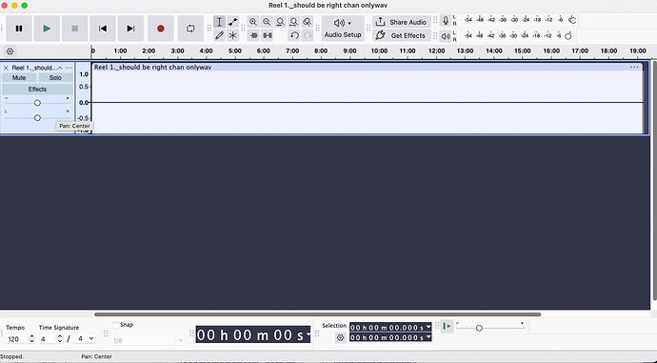Open clip three-dots menu in waveform header
The width and height of the screenshot is (657, 363).
[x=634, y=67]
